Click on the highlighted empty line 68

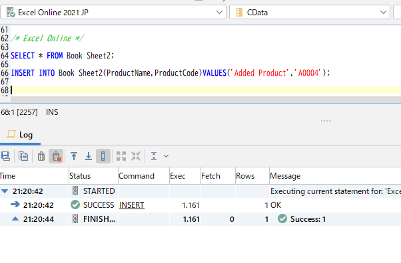206,90
